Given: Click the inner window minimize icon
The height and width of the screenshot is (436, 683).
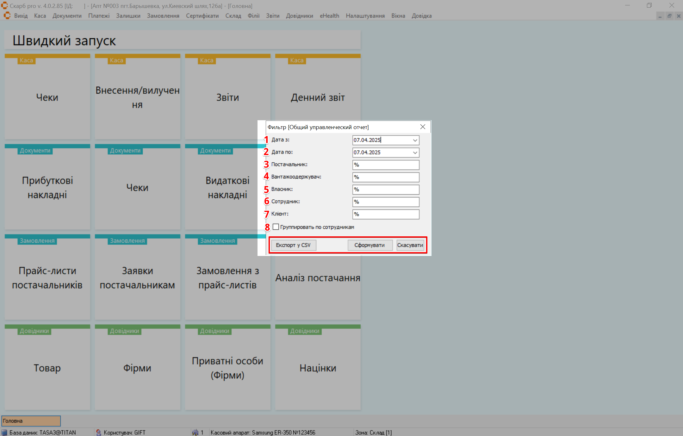Looking at the screenshot, I should 660,16.
